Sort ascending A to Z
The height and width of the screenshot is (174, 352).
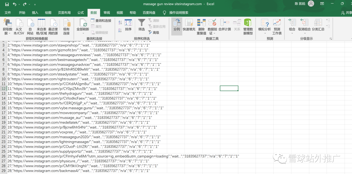[120, 23]
